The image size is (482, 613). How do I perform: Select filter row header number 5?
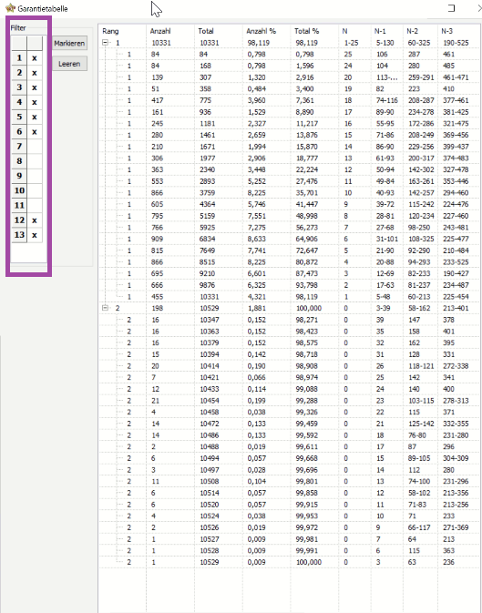pos(19,117)
